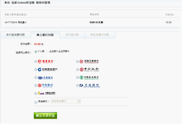Choose the 中国农业银行 radio button

pos(78,78)
